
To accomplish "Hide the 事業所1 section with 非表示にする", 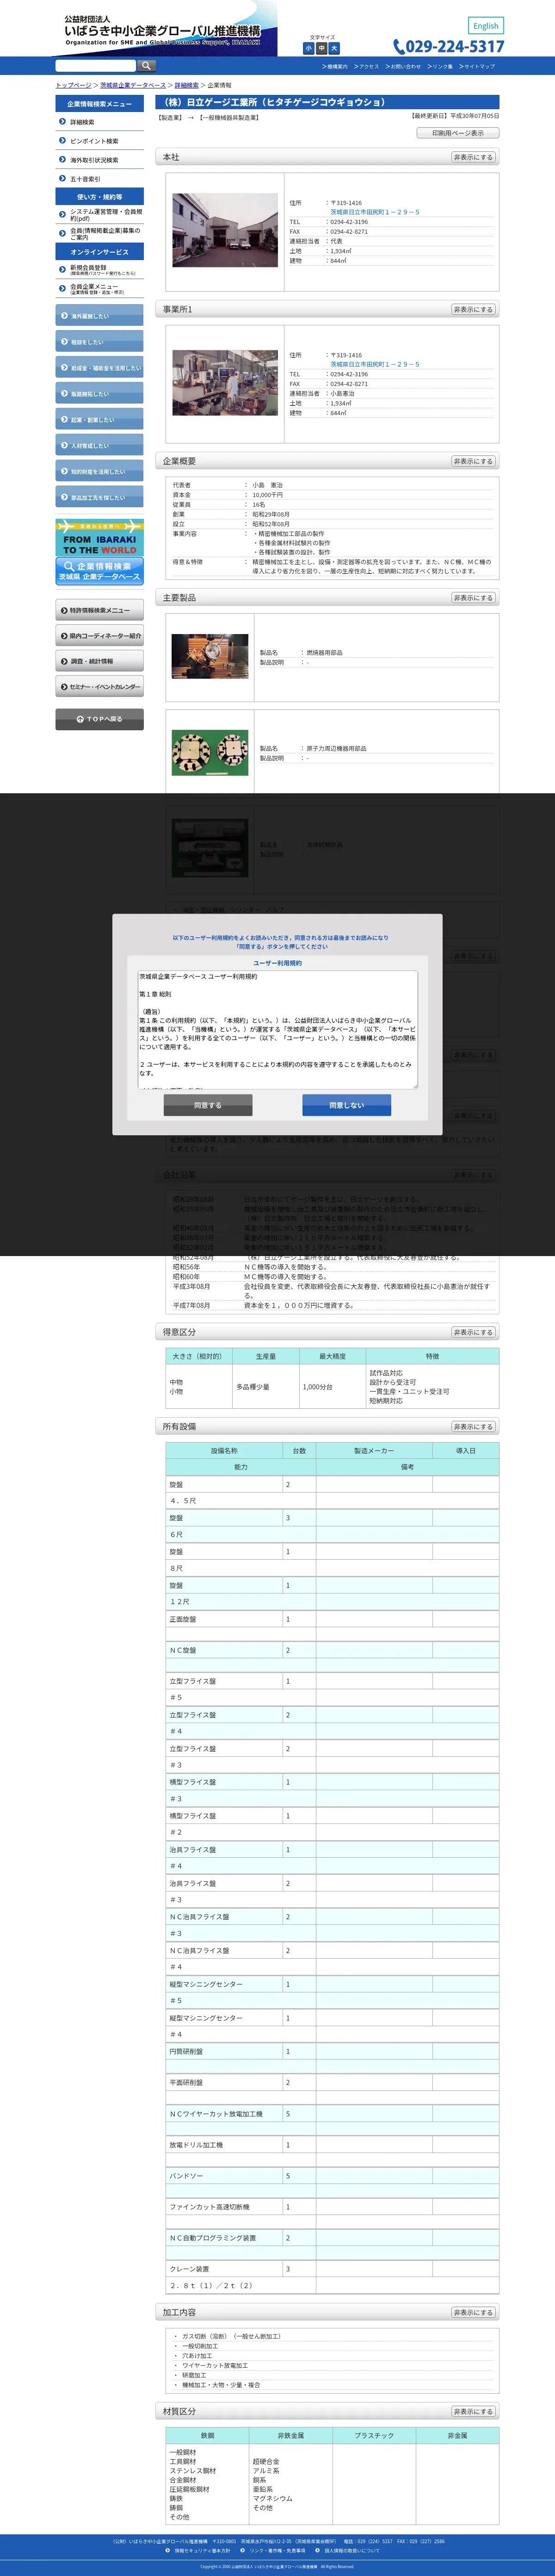I will click(x=473, y=310).
